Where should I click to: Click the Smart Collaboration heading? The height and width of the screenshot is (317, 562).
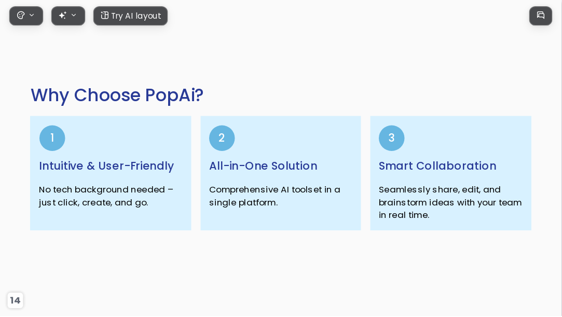click(437, 166)
